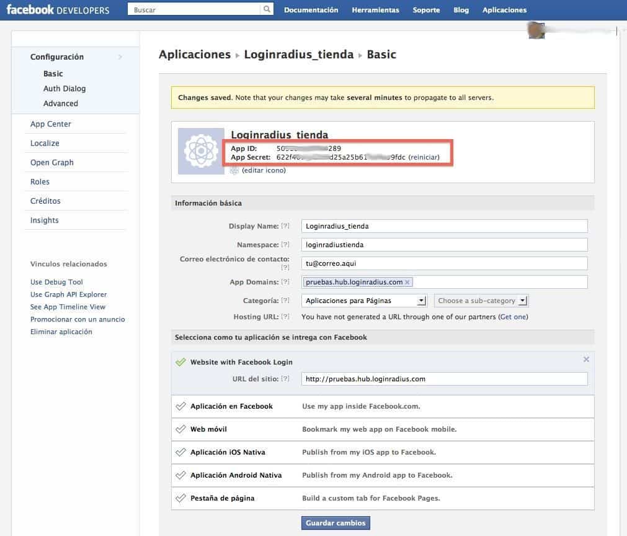
Task: Collapse the Configuración section arrow
Action: click(x=120, y=57)
